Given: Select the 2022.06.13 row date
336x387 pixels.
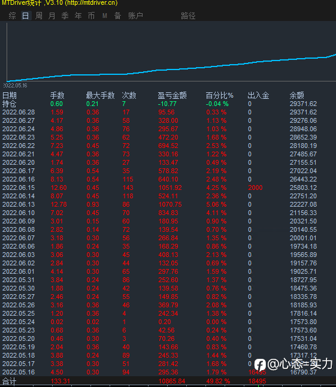Looking at the screenshot, I should 19,204.
